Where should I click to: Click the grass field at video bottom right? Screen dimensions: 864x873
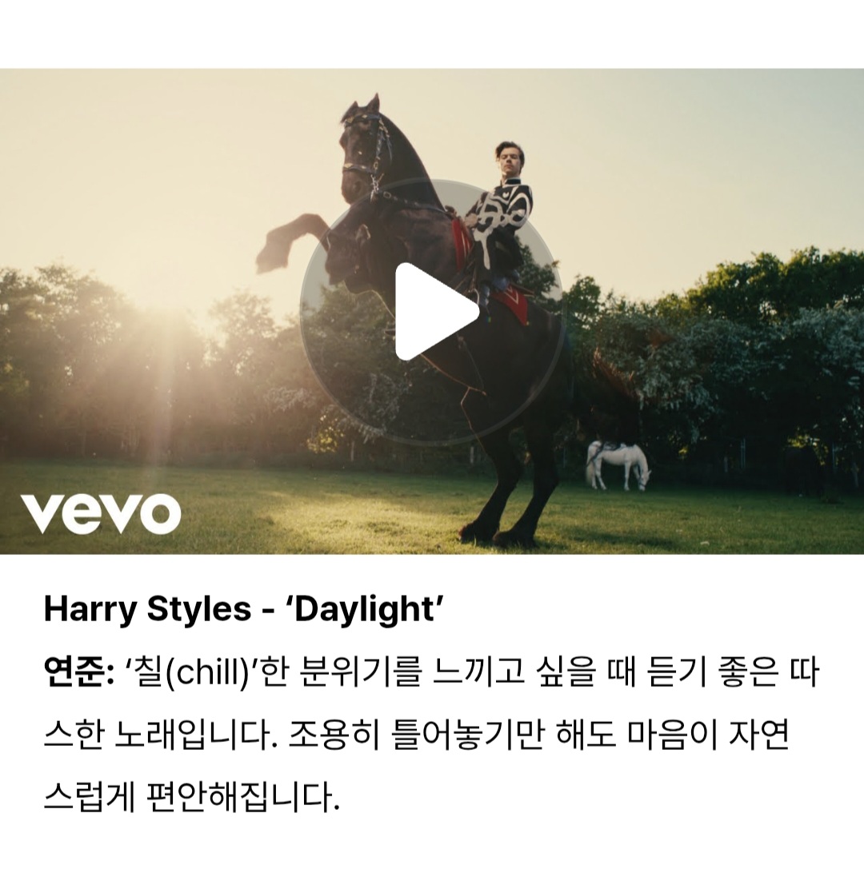pos(724,520)
